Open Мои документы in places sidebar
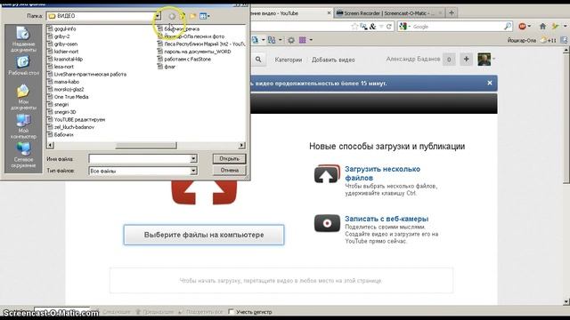The width and height of the screenshot is (570, 320). tap(23, 97)
